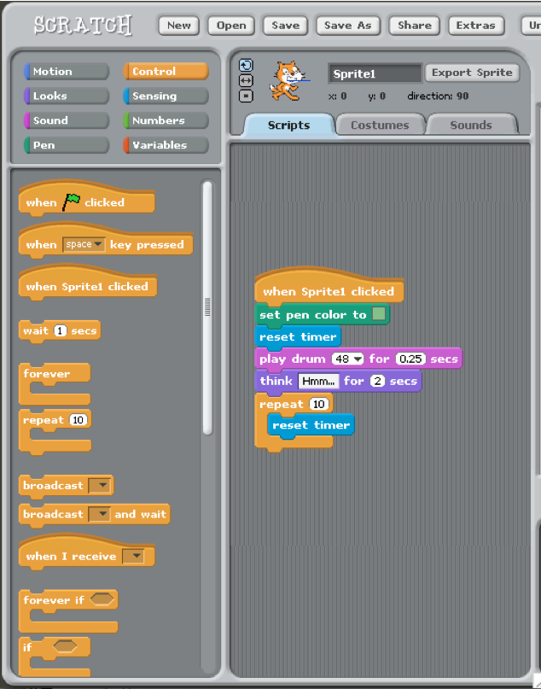Open the drum number 48 dropdown
The height and width of the screenshot is (689, 541).
(x=348, y=359)
